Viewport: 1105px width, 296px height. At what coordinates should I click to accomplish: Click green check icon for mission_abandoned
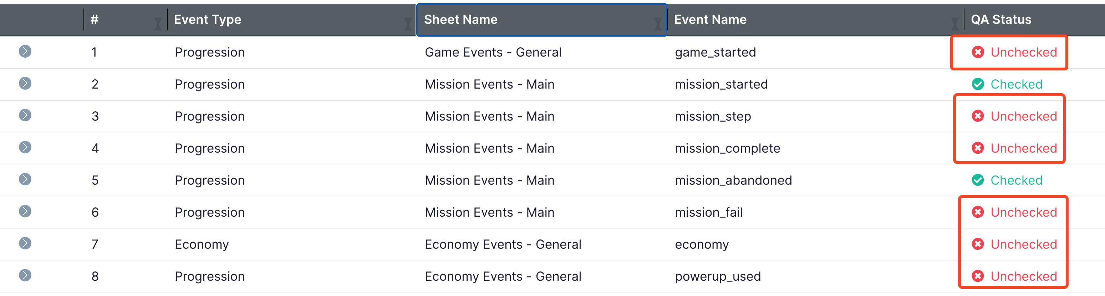coord(978,180)
